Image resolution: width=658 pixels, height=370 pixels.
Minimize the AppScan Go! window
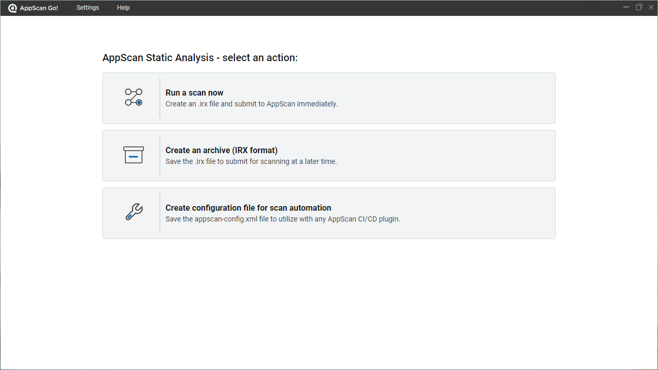click(626, 7)
